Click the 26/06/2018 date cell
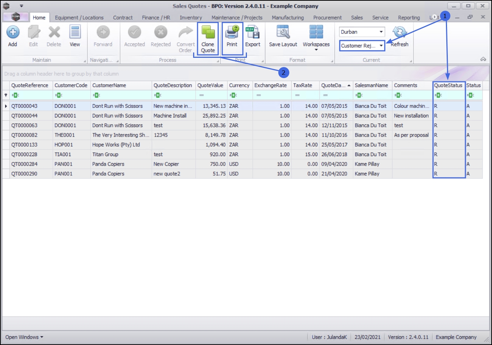Image resolution: width=492 pixels, height=345 pixels. [x=336, y=154]
